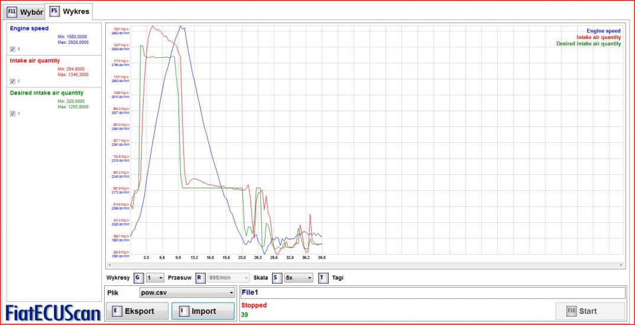Click the Tagi label
The width and height of the screenshot is (635, 325).
tap(338, 278)
